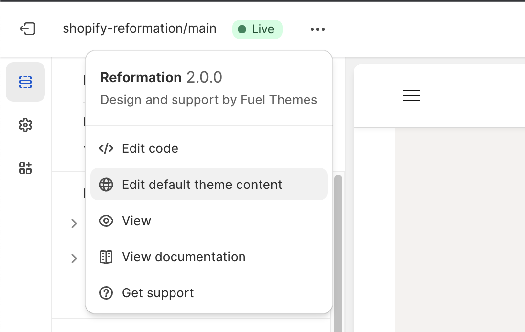Click the question mark icon for support
This screenshot has height=332, width=525.
click(x=106, y=293)
